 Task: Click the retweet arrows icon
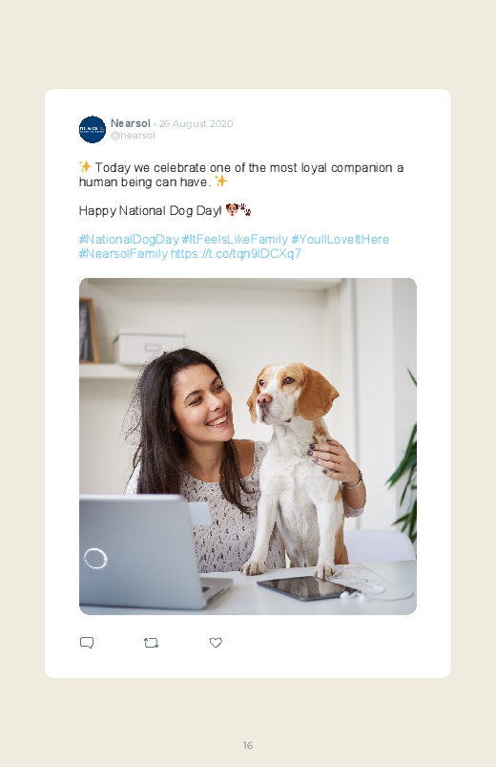point(151,642)
